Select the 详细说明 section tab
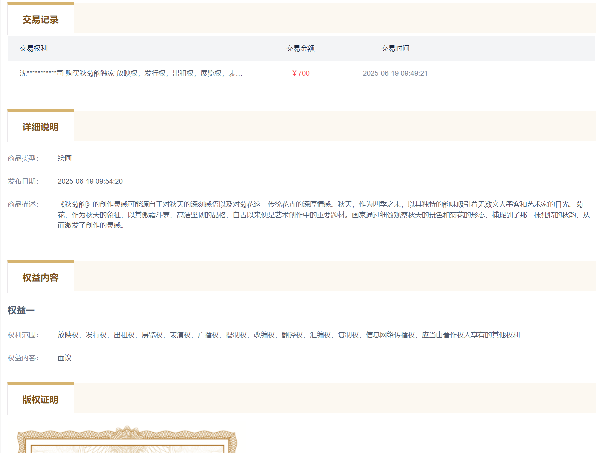Image resolution: width=600 pixels, height=453 pixels. coord(40,127)
